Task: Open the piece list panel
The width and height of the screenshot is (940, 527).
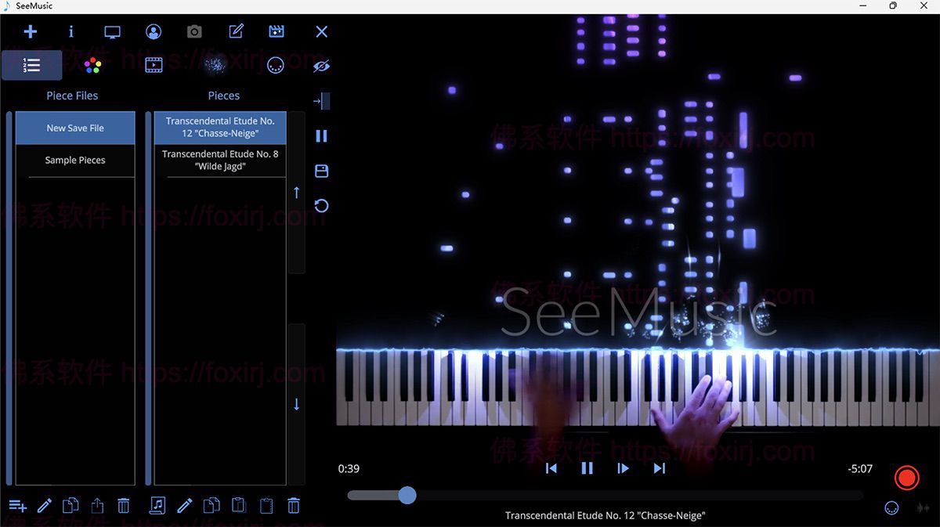Action: pos(31,65)
